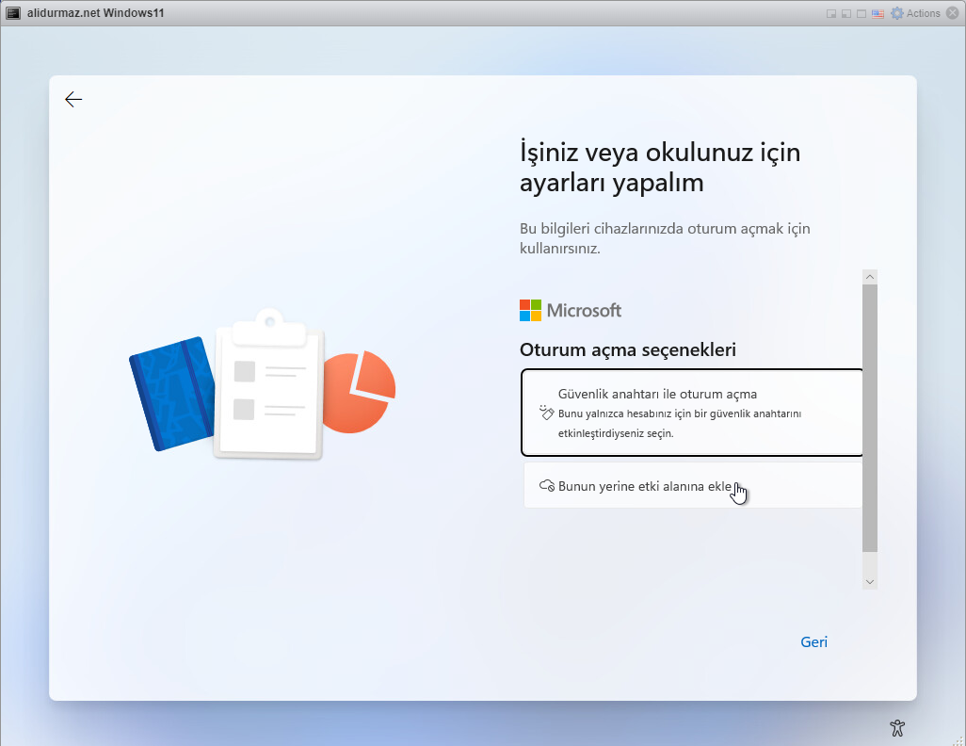
Task: Click the Oturum açma seçenekleri heading
Action: tap(628, 349)
